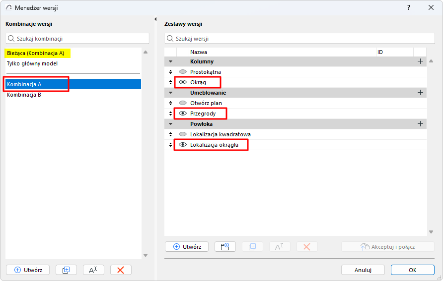Close the Menedżer wersji dialog

coord(431,7)
